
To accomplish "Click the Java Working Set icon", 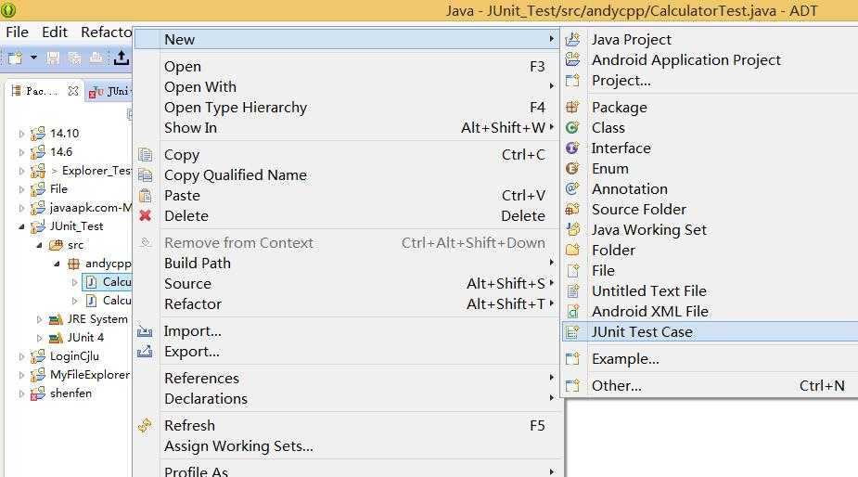I will click(572, 229).
